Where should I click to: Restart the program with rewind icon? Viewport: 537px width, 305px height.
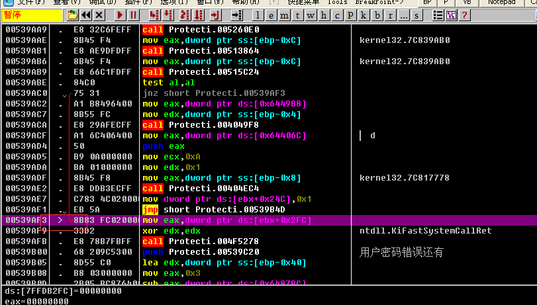click(85, 15)
